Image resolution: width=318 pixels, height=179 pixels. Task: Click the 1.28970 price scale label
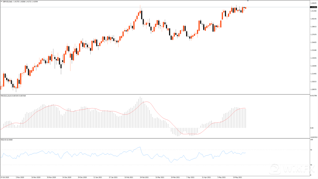point(313,89)
